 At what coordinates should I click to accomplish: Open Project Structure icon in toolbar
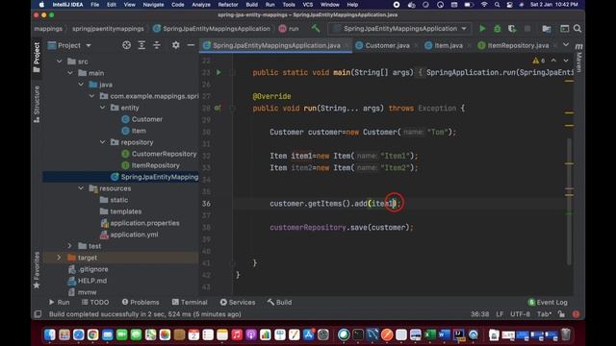click(546, 29)
